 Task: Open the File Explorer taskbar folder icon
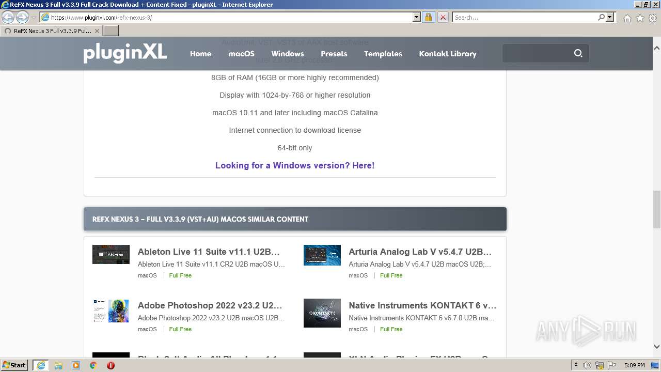(58, 365)
